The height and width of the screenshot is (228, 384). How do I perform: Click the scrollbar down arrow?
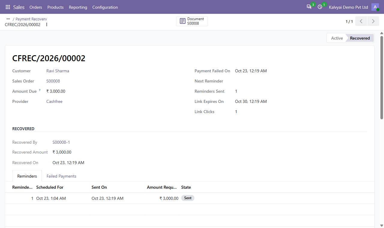pyautogui.click(x=382, y=225)
